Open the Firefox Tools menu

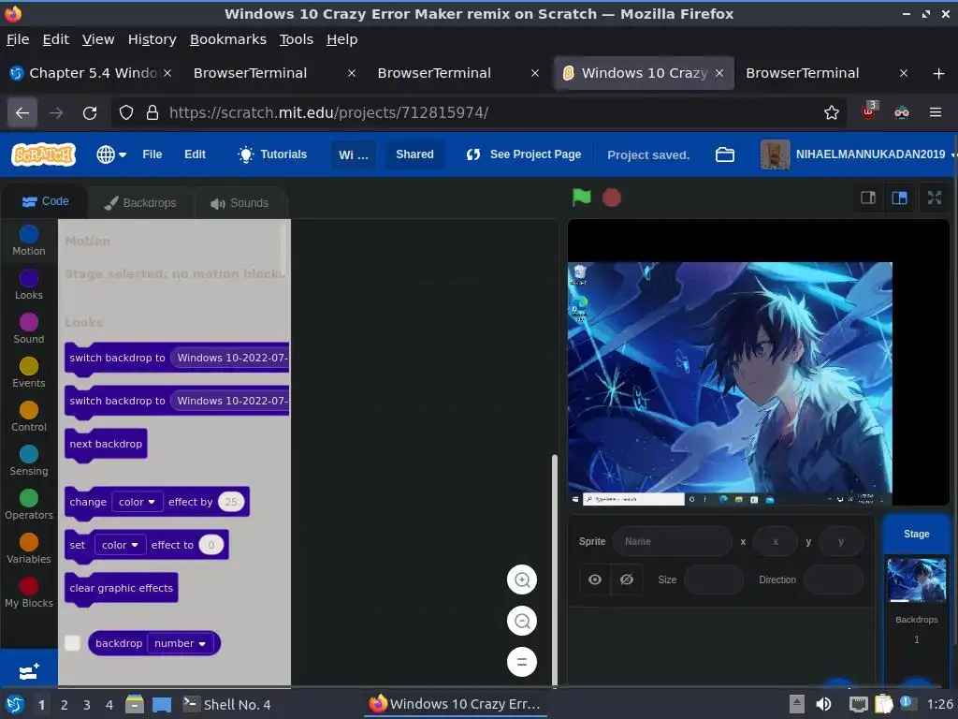297,39
